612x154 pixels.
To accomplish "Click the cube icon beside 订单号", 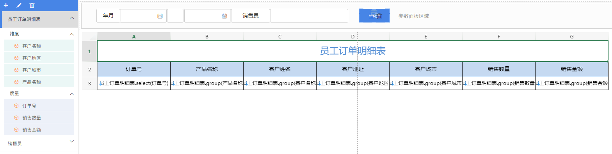I will [x=16, y=106].
